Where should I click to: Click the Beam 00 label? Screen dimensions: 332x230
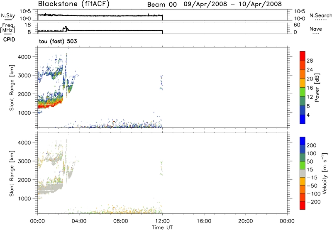click(x=162, y=5)
